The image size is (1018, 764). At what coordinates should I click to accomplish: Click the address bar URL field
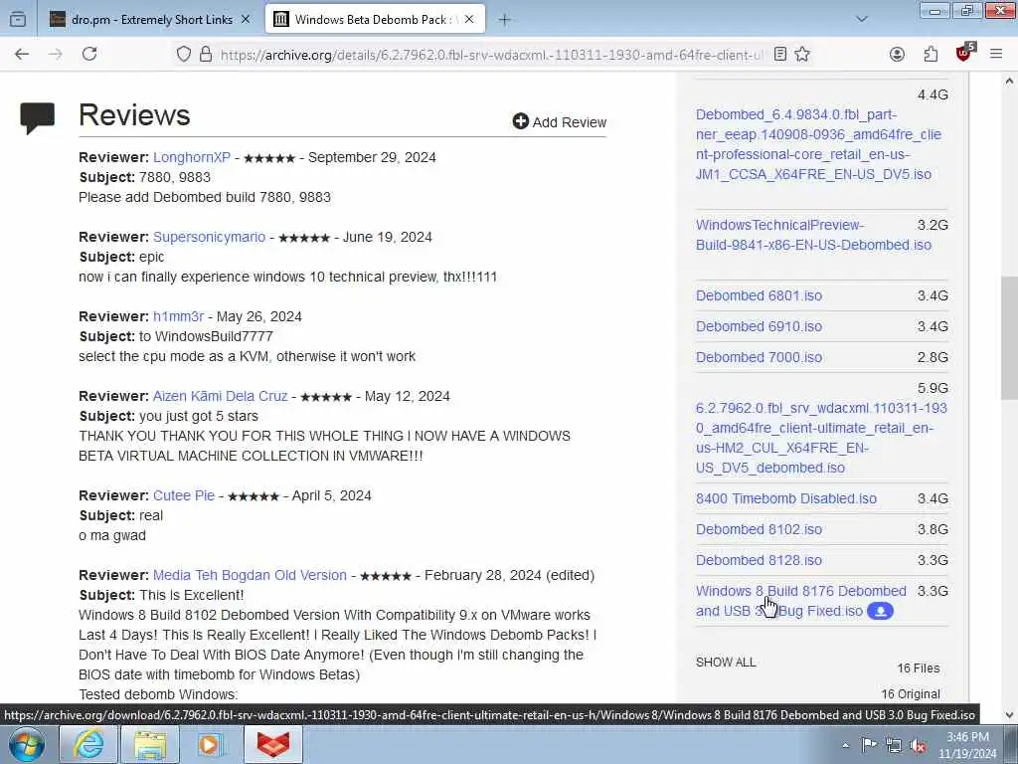tap(491, 56)
